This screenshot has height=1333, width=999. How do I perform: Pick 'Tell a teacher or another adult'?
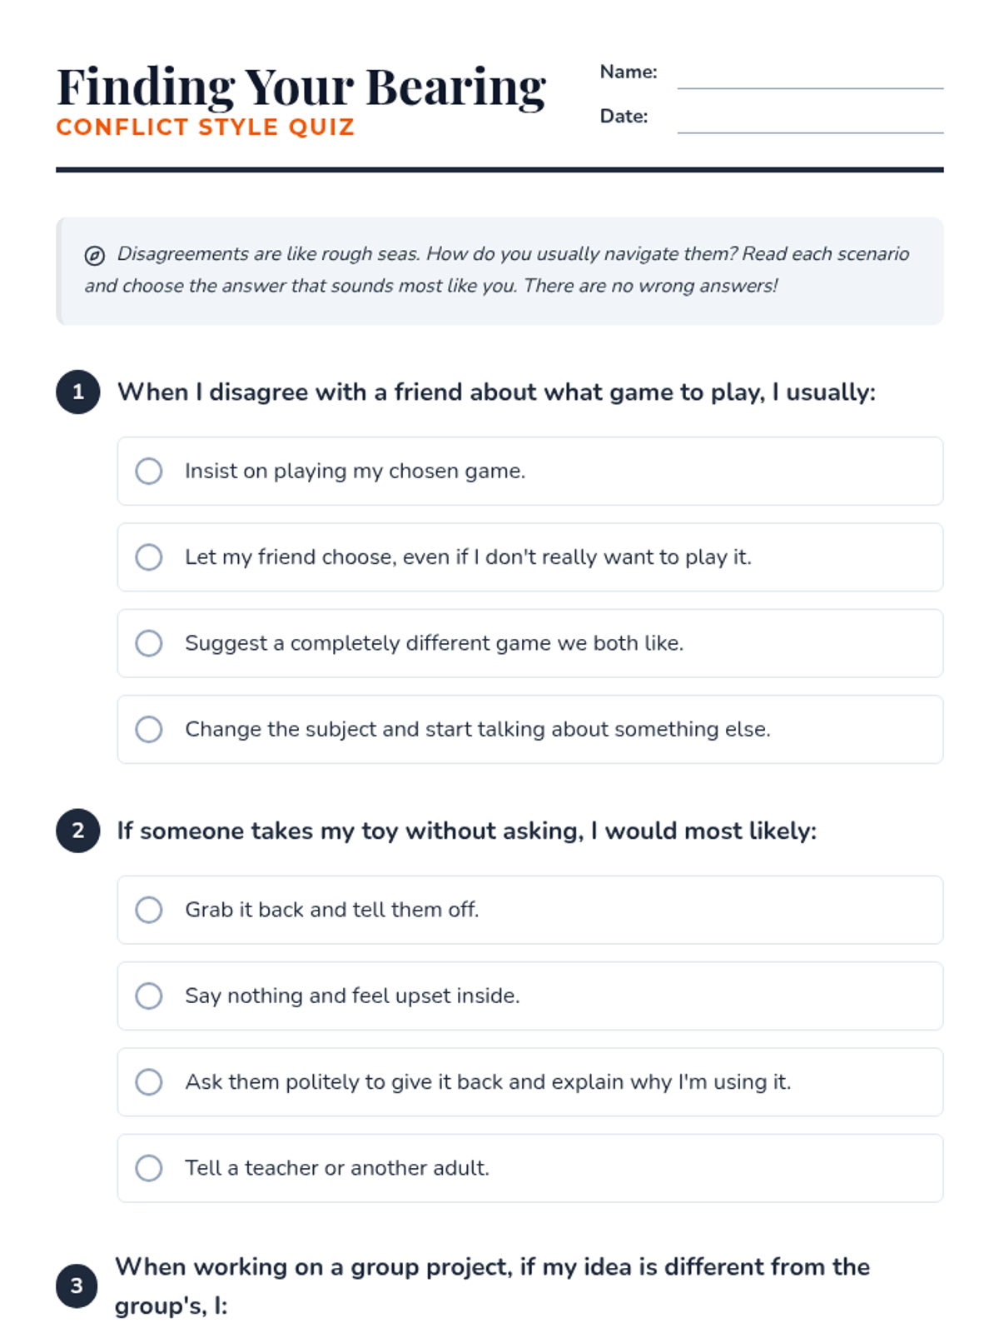click(x=149, y=1168)
